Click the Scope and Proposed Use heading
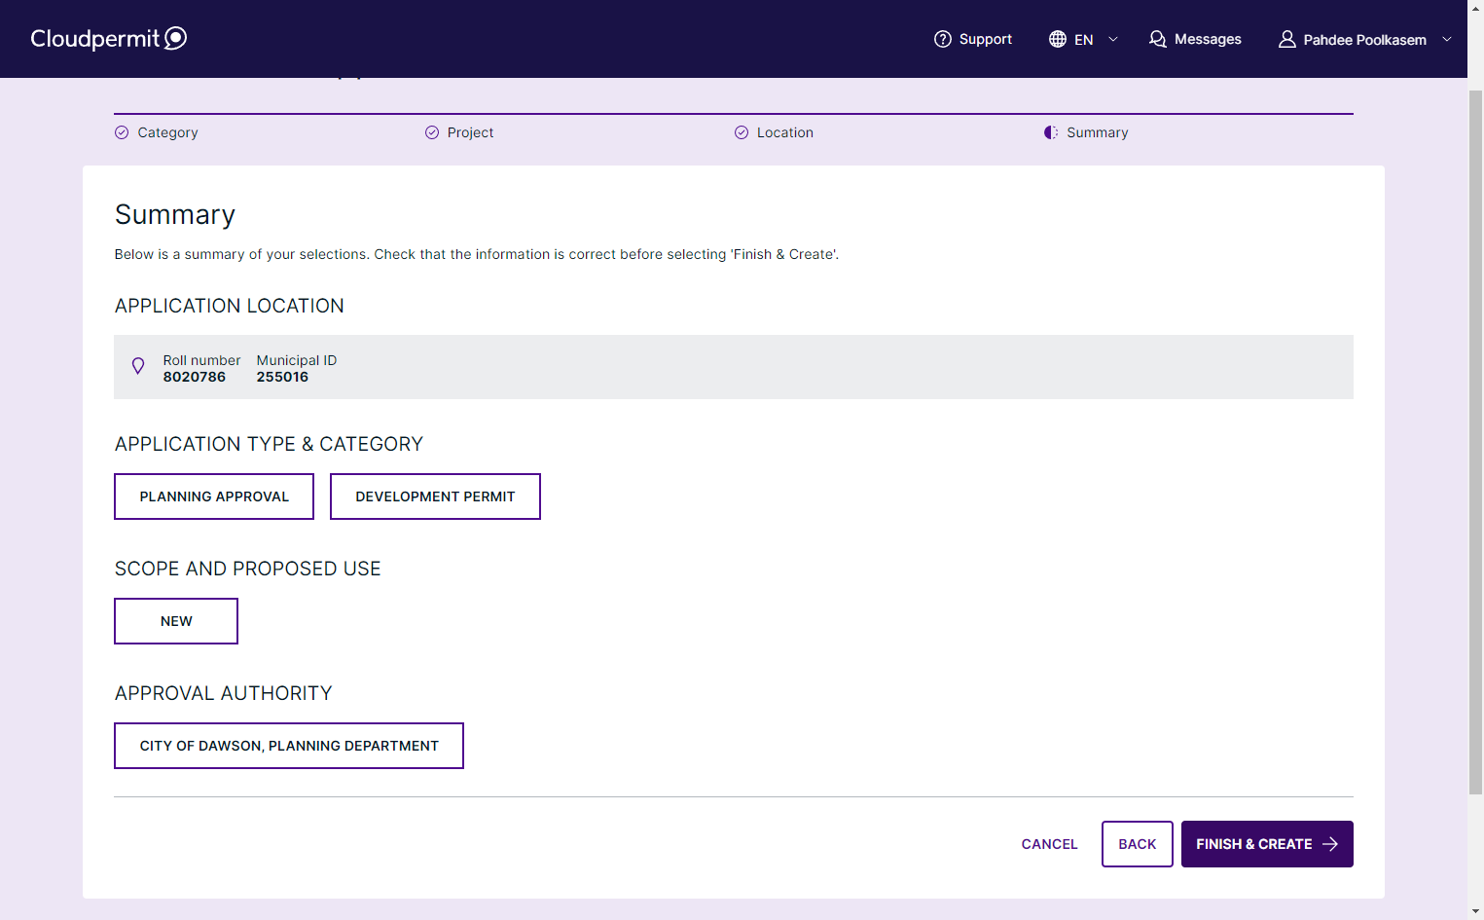 click(248, 569)
